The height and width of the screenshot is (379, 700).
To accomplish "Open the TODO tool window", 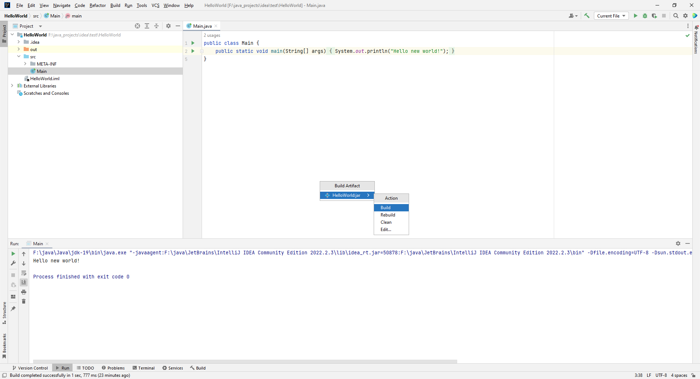I will [x=85, y=368].
